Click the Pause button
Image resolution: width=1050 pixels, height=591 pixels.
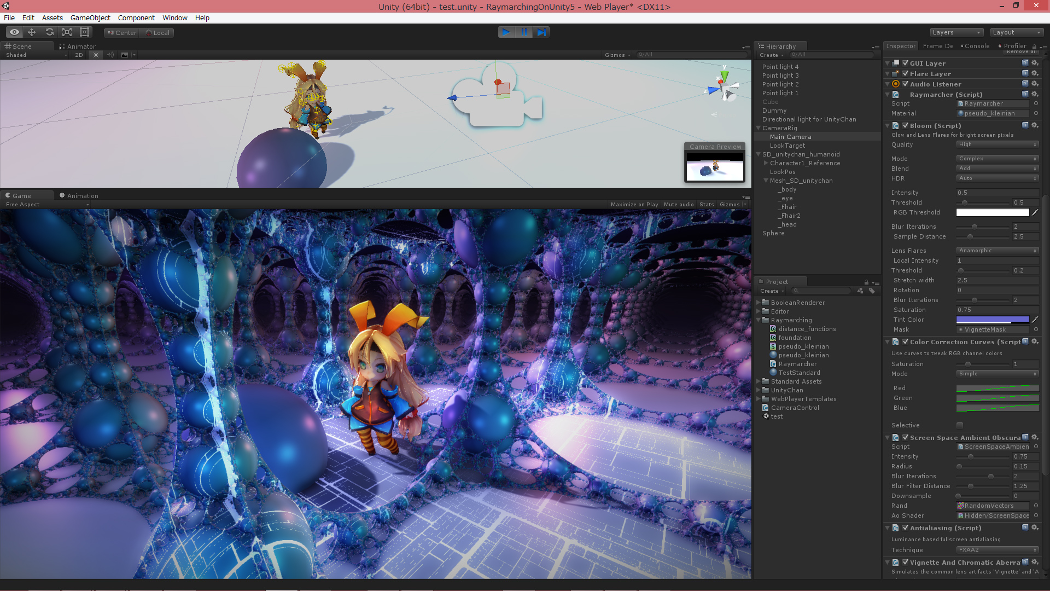point(523,32)
